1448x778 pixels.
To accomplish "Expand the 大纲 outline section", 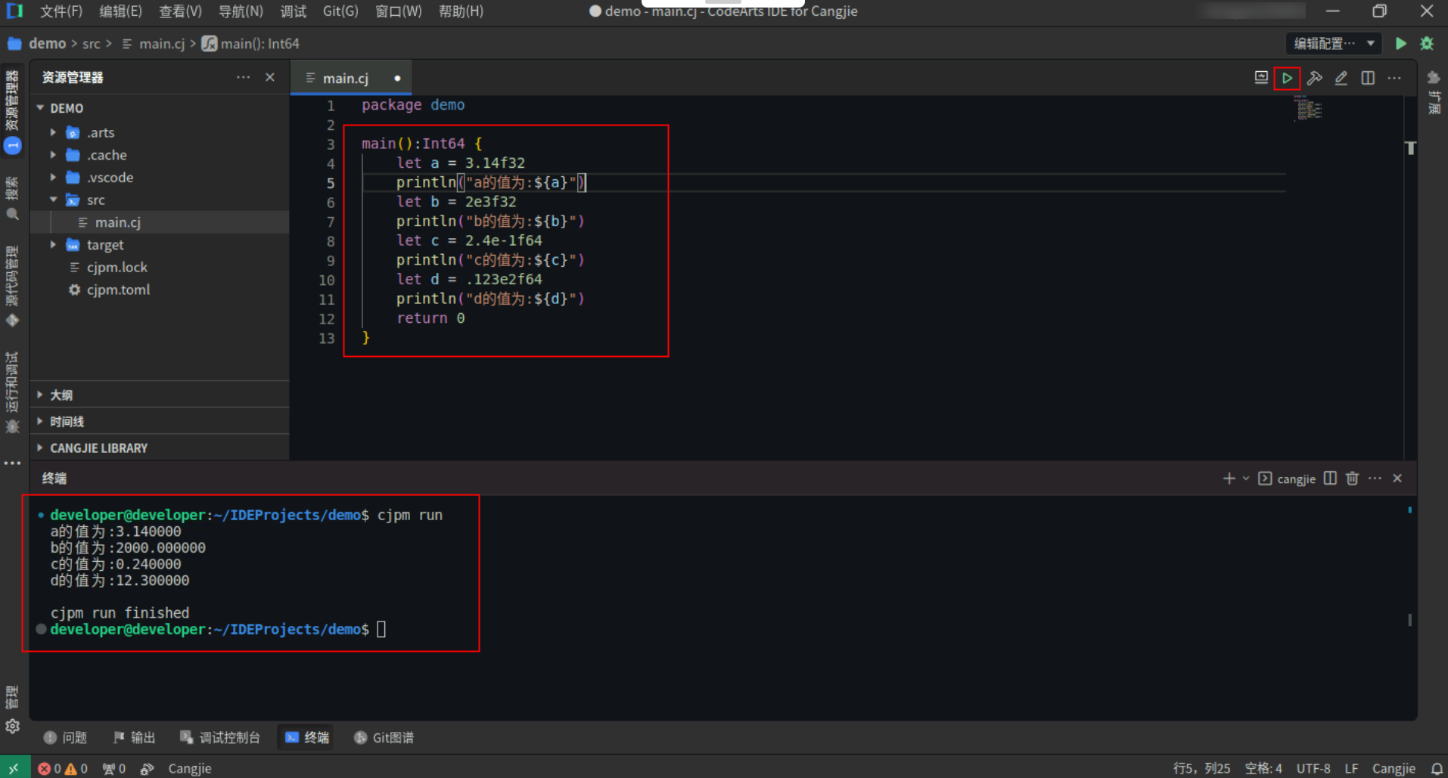I will (x=61, y=395).
